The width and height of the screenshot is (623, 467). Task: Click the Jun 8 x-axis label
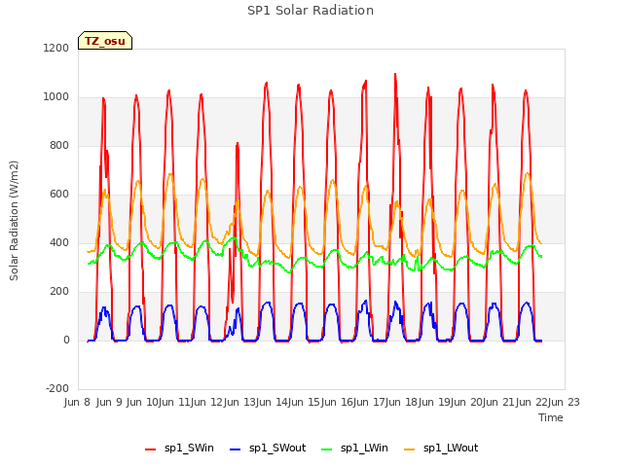click(x=77, y=402)
